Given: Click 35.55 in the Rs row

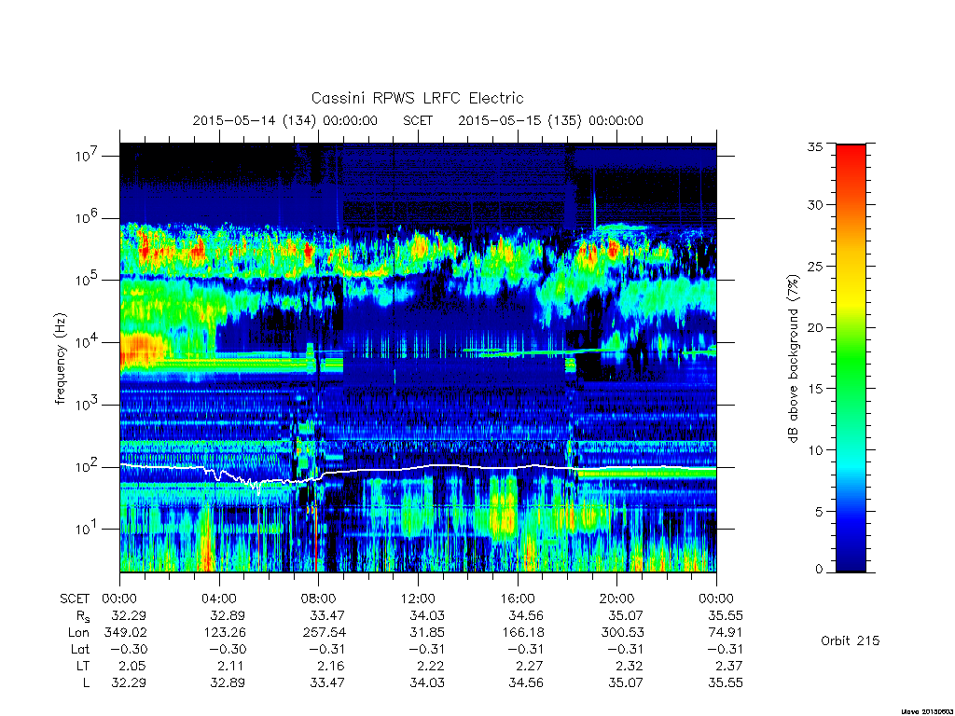Looking at the screenshot, I should (x=726, y=615).
